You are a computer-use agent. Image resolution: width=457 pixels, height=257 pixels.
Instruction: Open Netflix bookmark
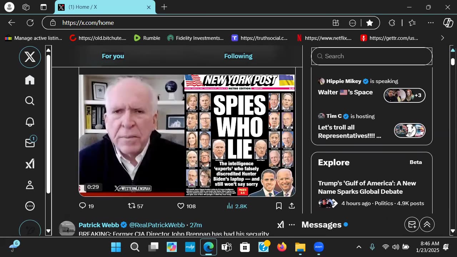pyautogui.click(x=324, y=38)
